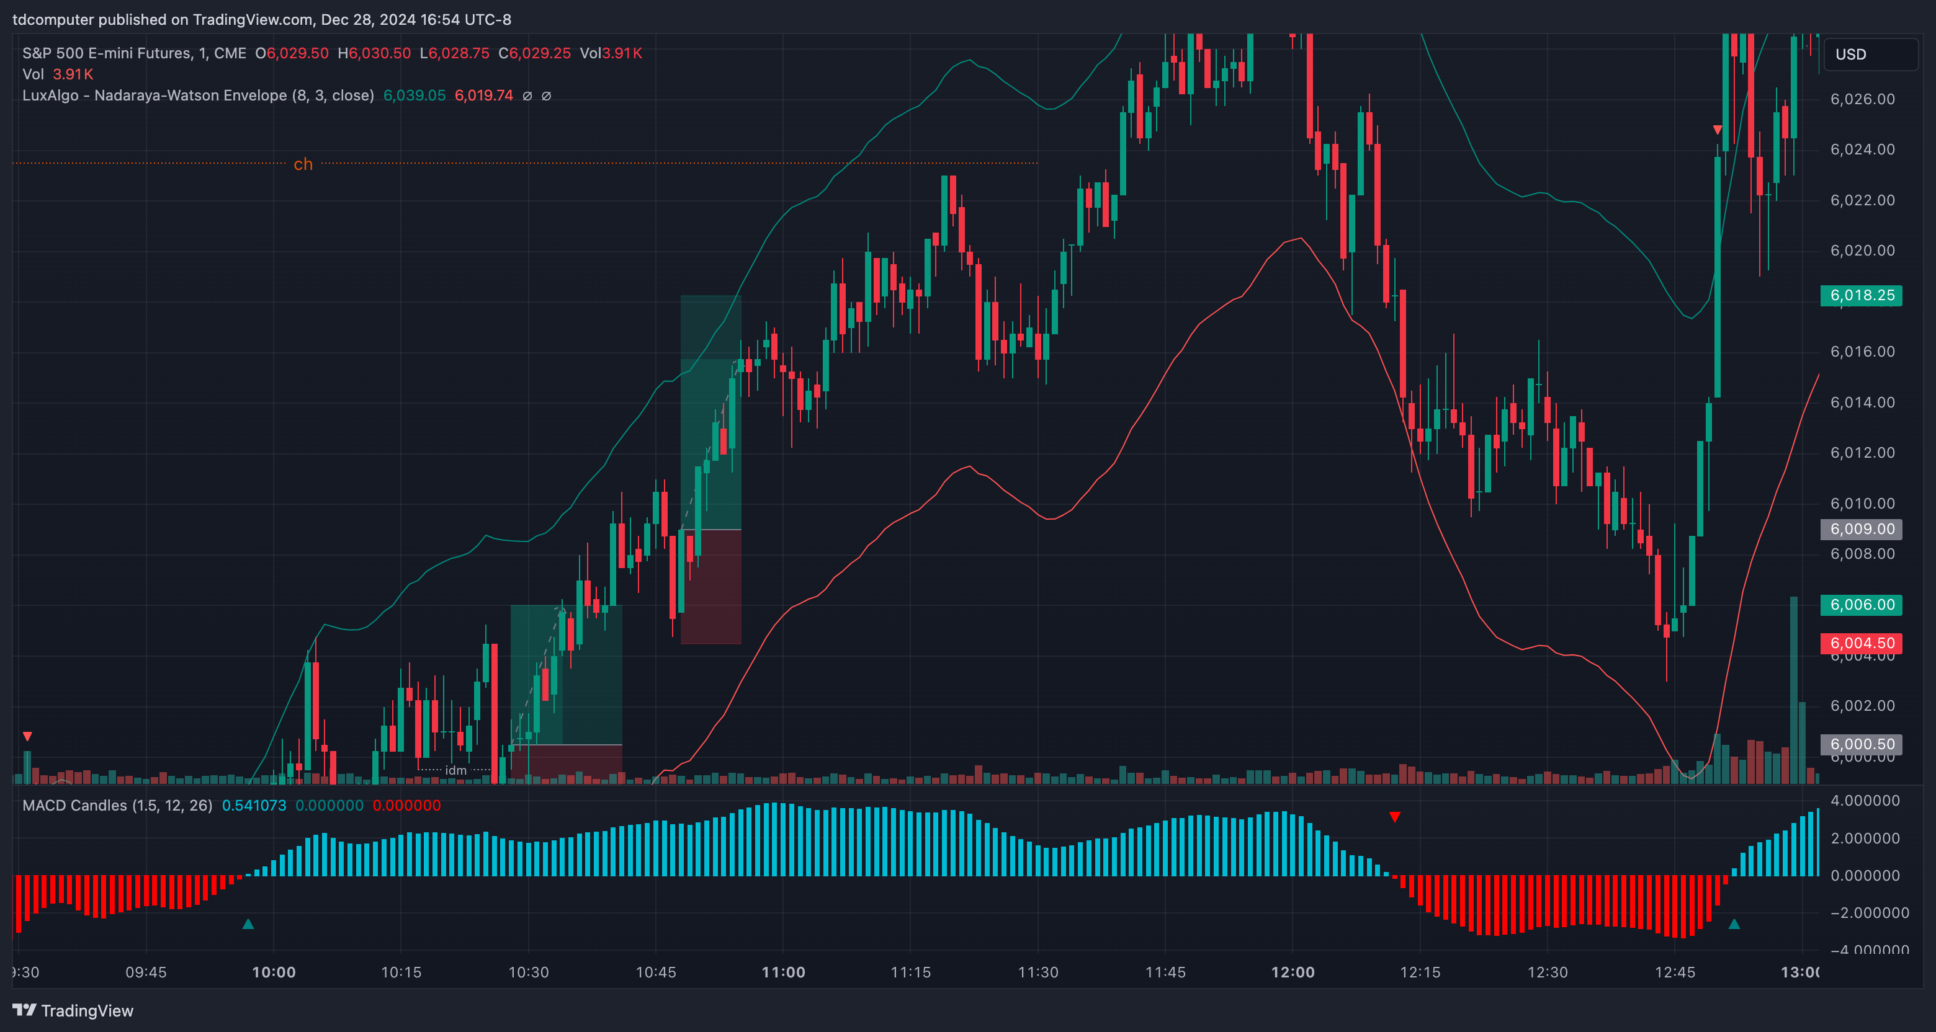Click the TradingView logo at bottom left
This screenshot has width=1936, height=1032.
(72, 1010)
